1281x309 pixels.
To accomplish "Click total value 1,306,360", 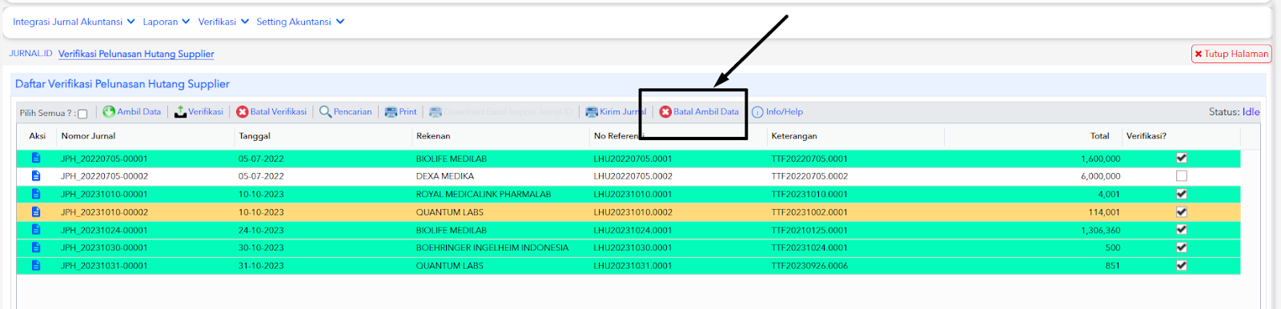I will (x=1101, y=230).
